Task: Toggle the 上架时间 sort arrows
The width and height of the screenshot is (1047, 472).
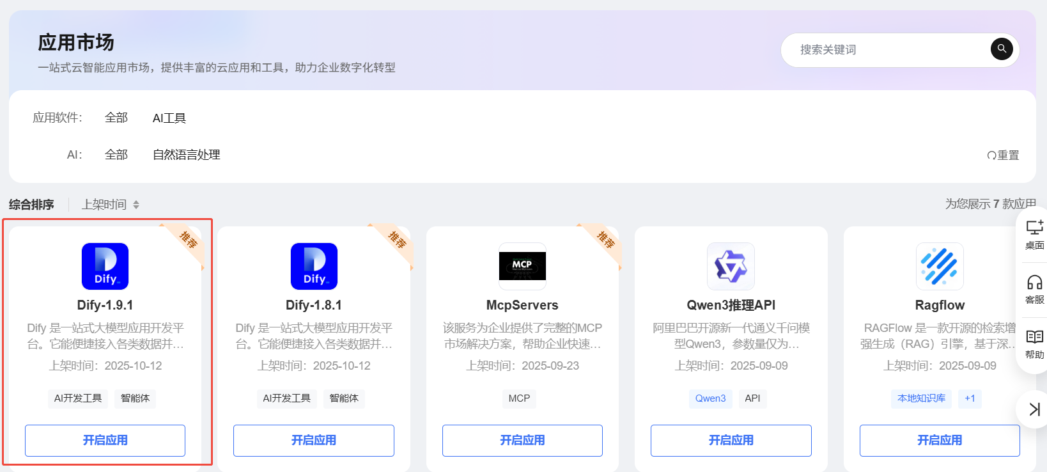Action: tap(136, 205)
